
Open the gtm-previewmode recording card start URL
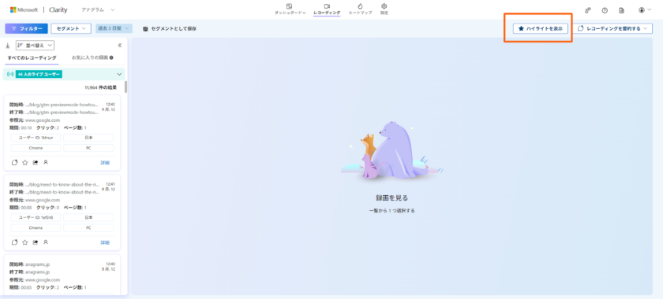(62, 105)
